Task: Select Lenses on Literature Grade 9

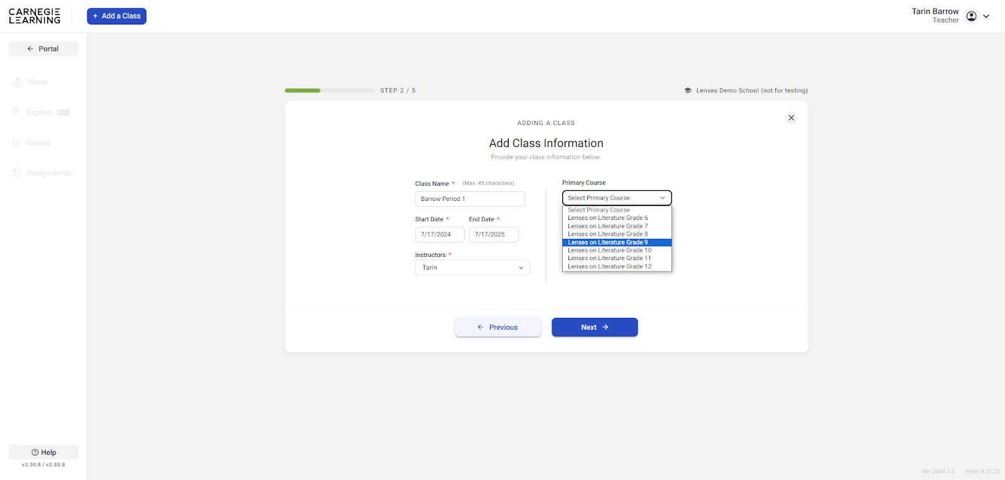Action: tap(617, 243)
